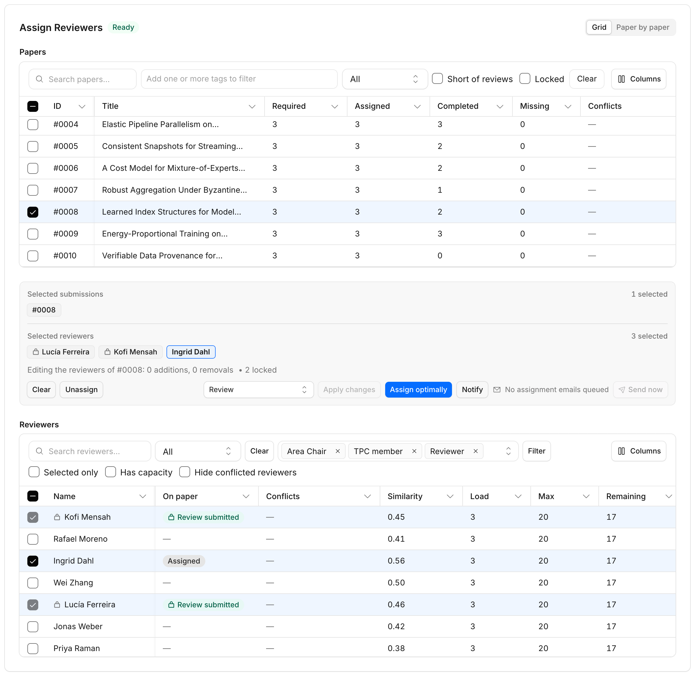Open the reviewers All dropdown

click(198, 451)
